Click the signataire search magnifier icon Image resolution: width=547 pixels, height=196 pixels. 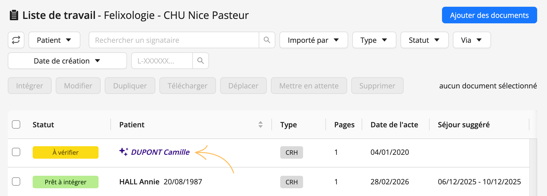[267, 40]
